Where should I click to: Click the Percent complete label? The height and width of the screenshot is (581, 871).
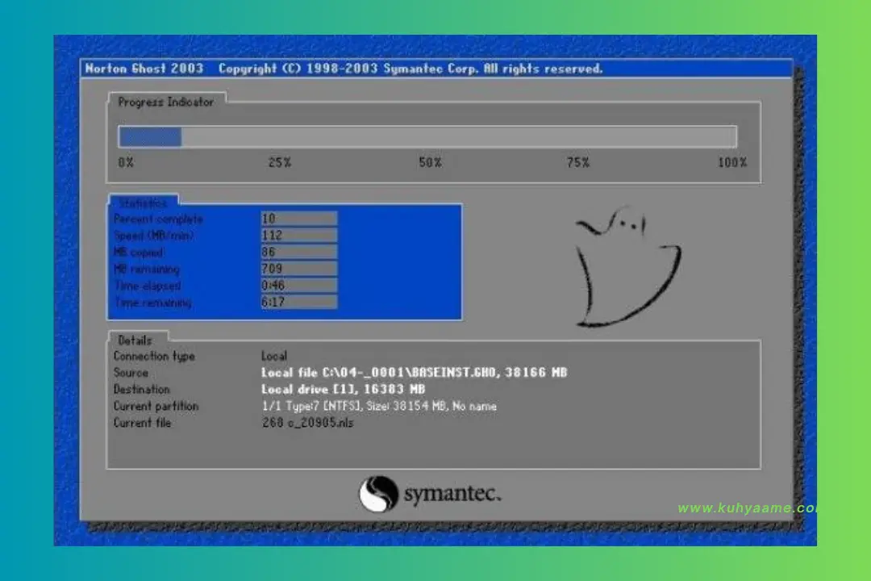158,219
